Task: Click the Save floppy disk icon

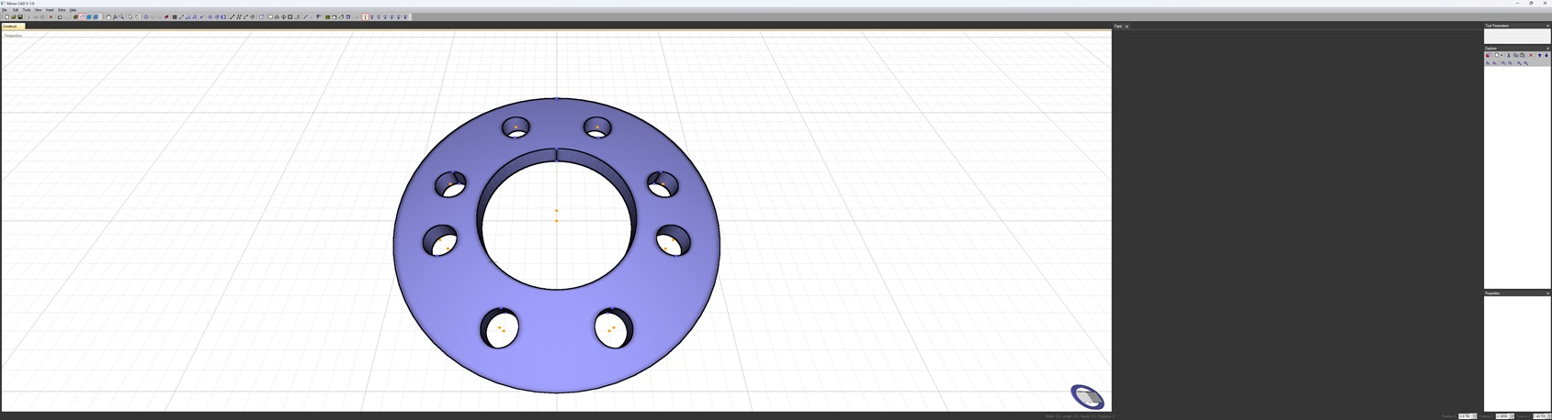Action: point(20,17)
